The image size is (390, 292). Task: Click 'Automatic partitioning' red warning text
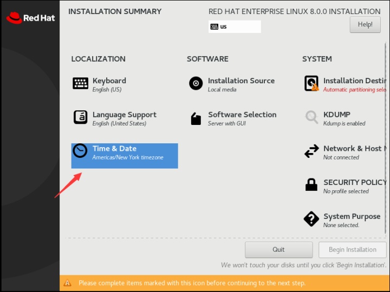(355, 89)
